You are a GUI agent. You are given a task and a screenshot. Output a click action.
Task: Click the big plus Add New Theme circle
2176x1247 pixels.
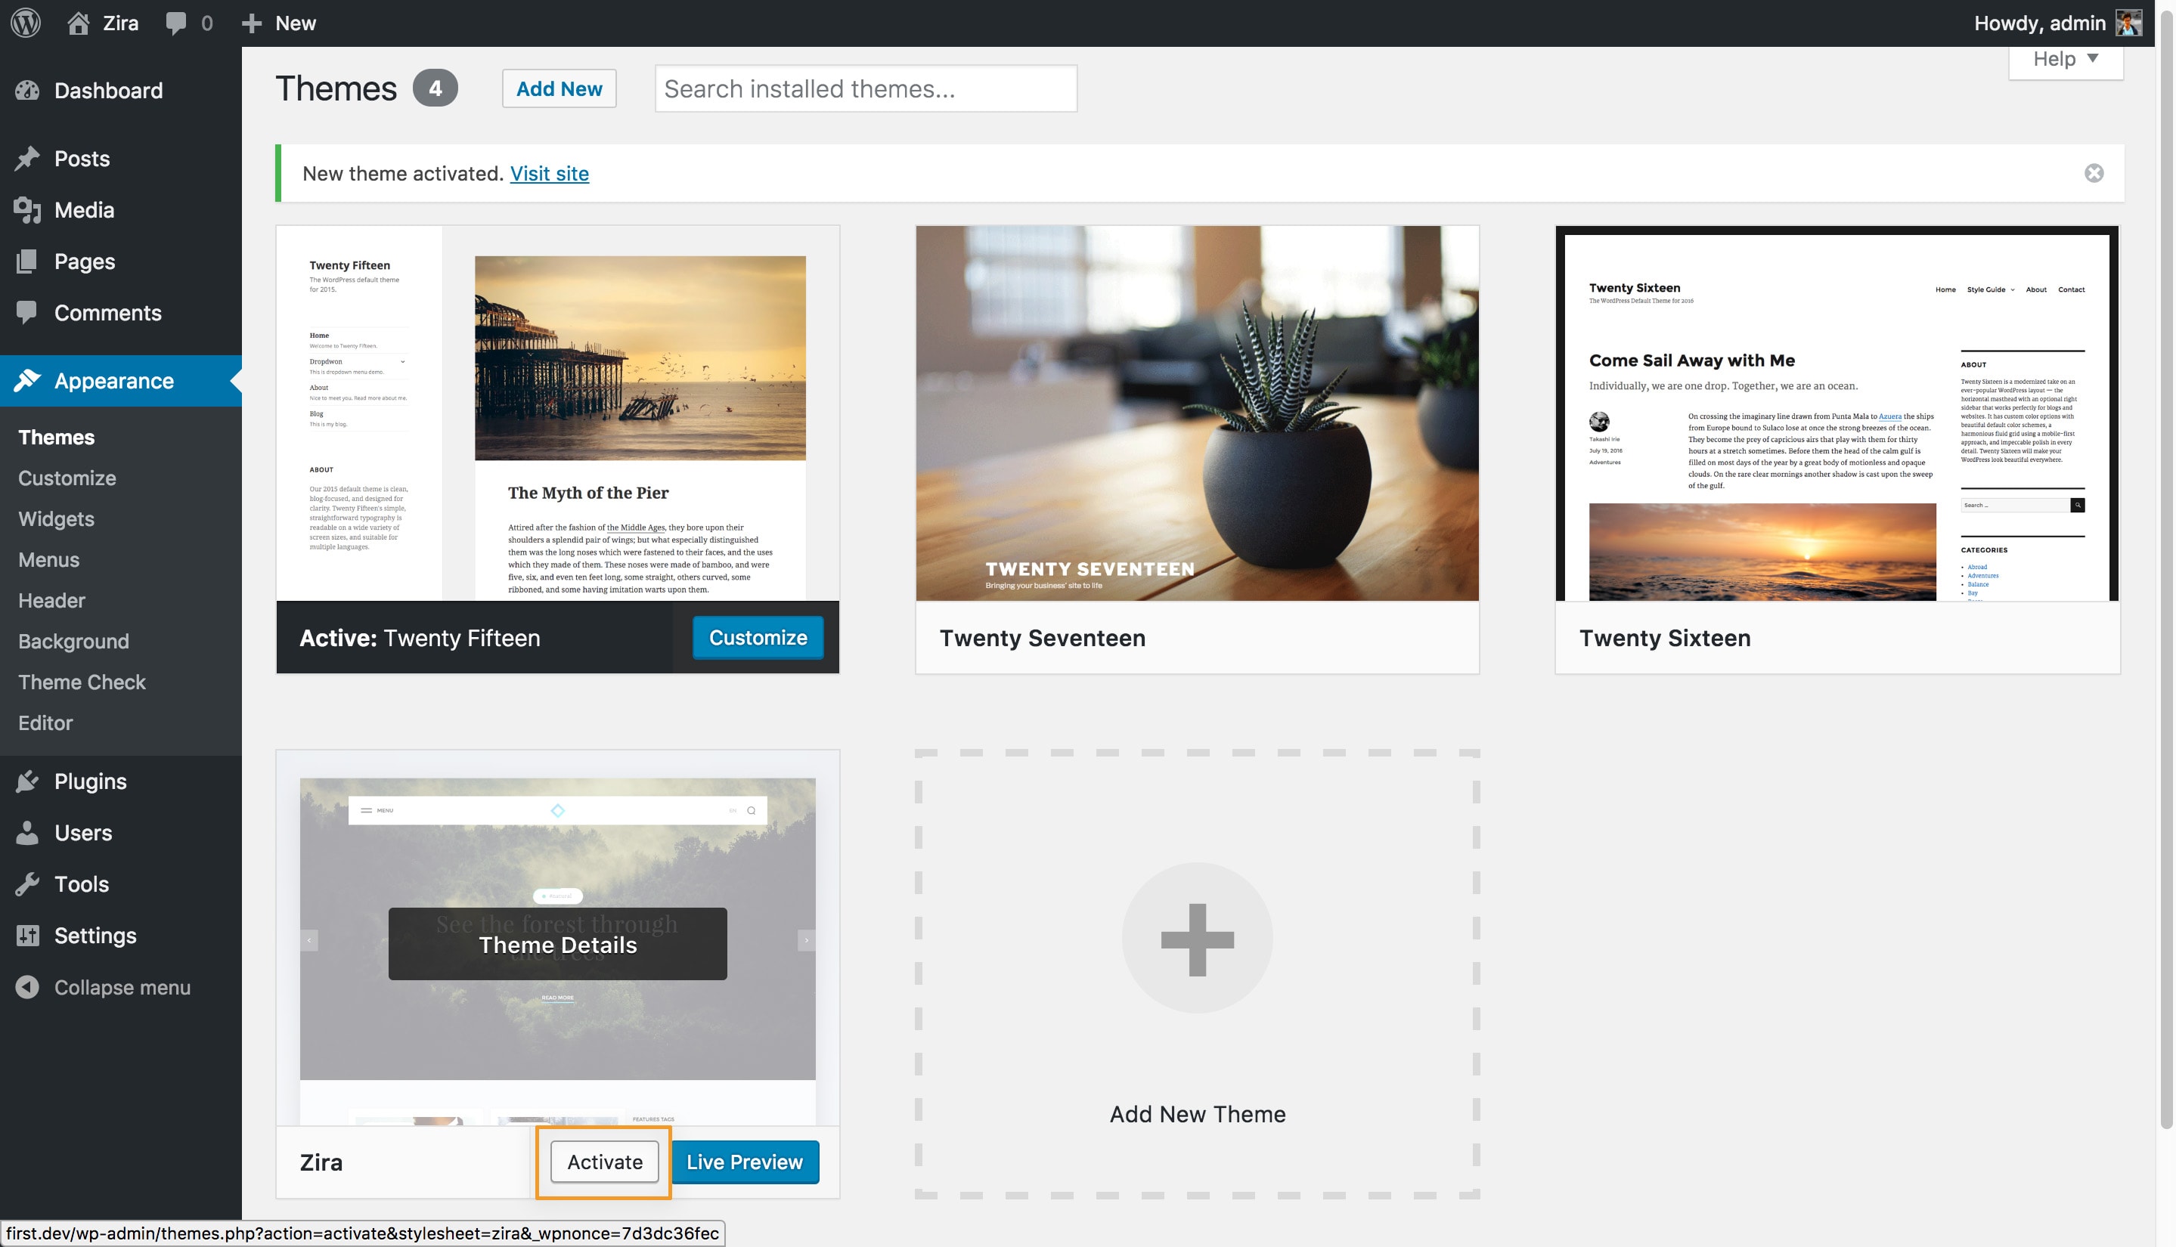click(1197, 939)
